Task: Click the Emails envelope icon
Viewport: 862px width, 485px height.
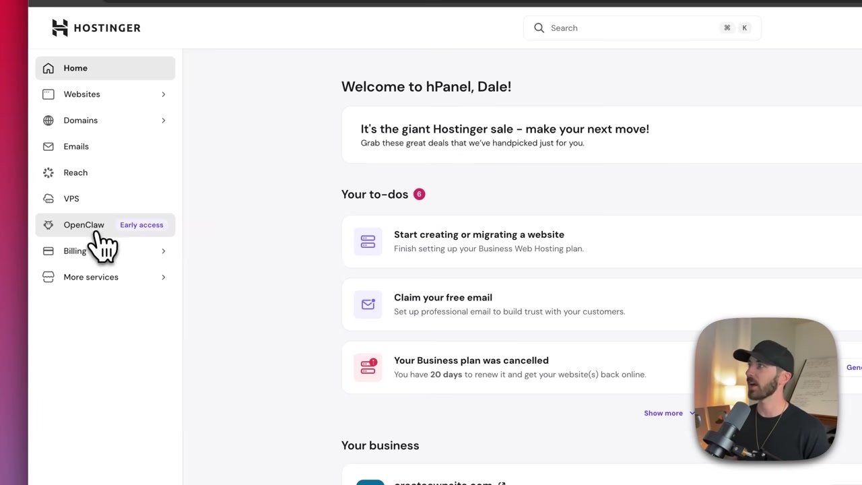Action: [x=48, y=146]
